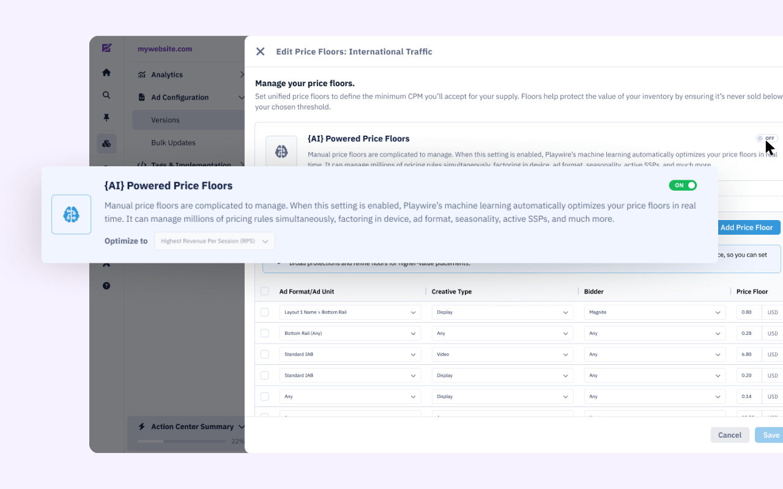Open help via the question mark icon
Image resolution: width=783 pixels, height=489 pixels.
[x=106, y=285]
